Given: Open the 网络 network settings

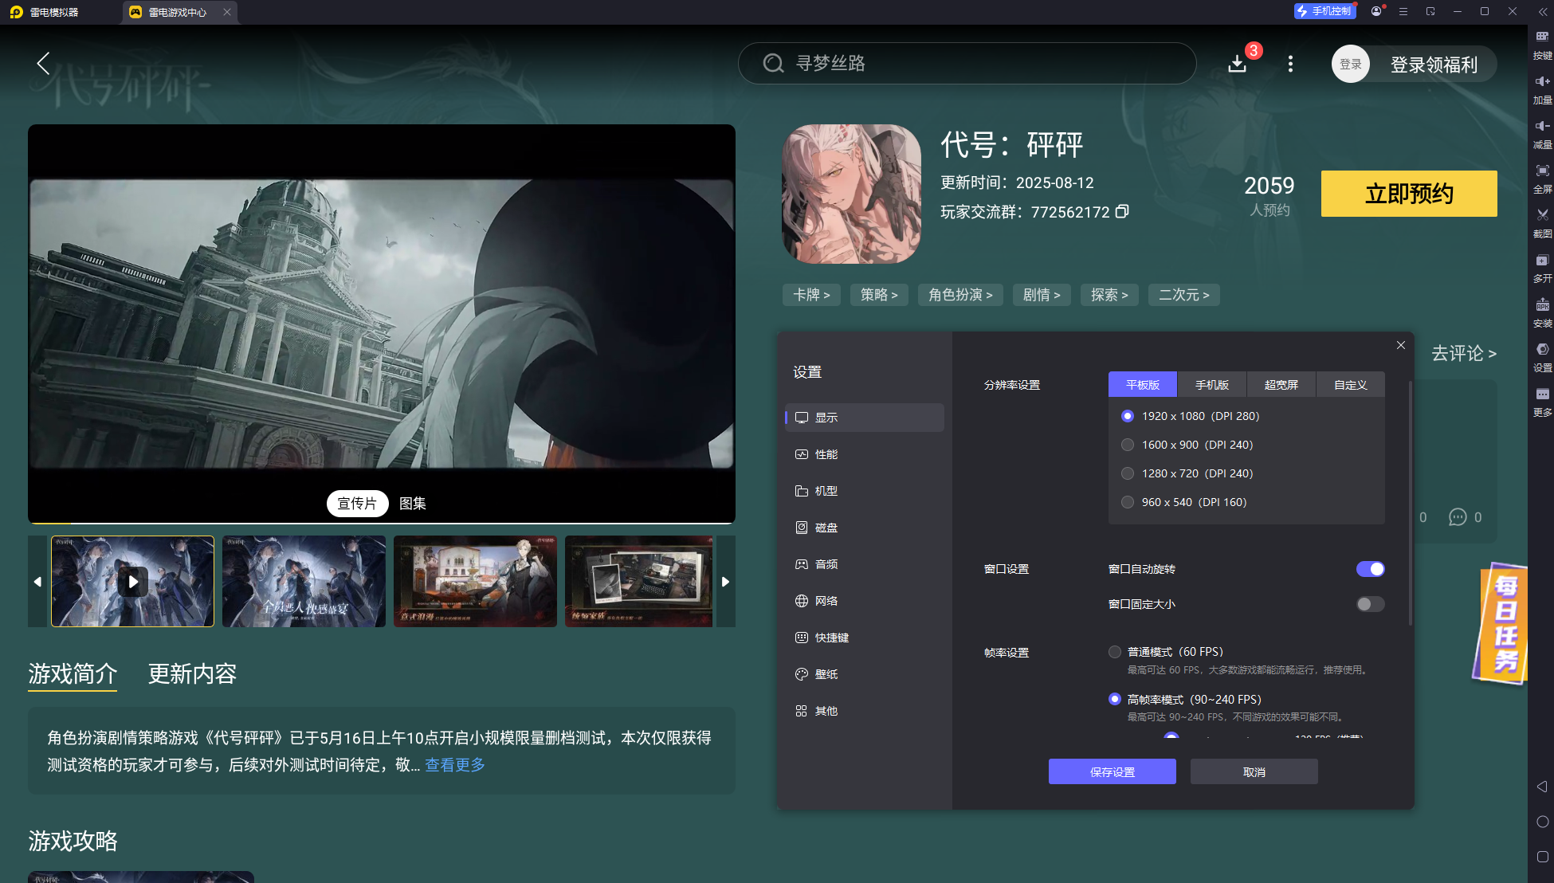Looking at the screenshot, I should tap(826, 600).
